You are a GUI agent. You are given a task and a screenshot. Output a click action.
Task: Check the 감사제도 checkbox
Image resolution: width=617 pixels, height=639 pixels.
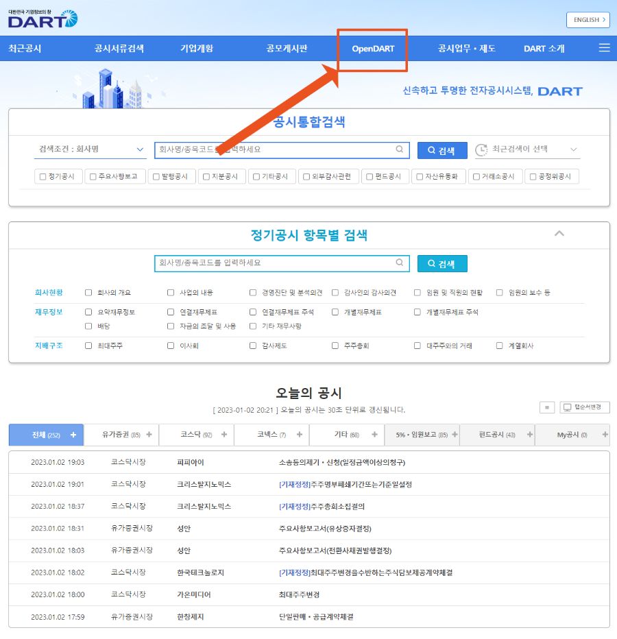click(253, 346)
